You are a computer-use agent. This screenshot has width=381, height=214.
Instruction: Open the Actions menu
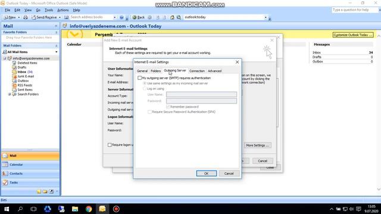click(63, 10)
